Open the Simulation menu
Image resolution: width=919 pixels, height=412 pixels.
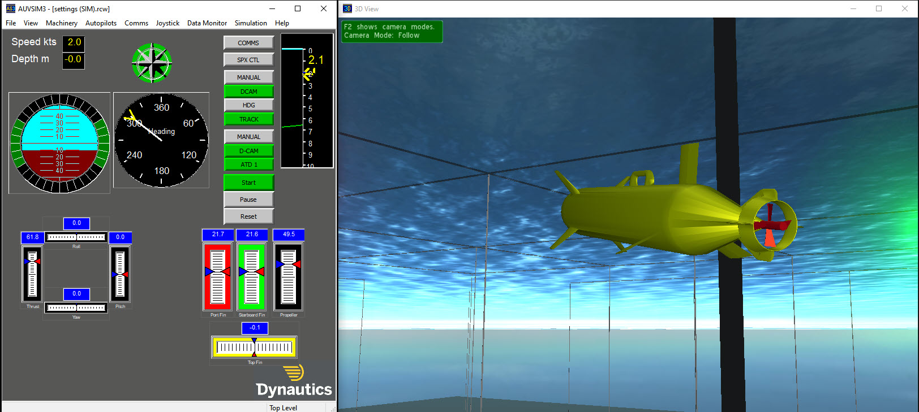click(251, 23)
